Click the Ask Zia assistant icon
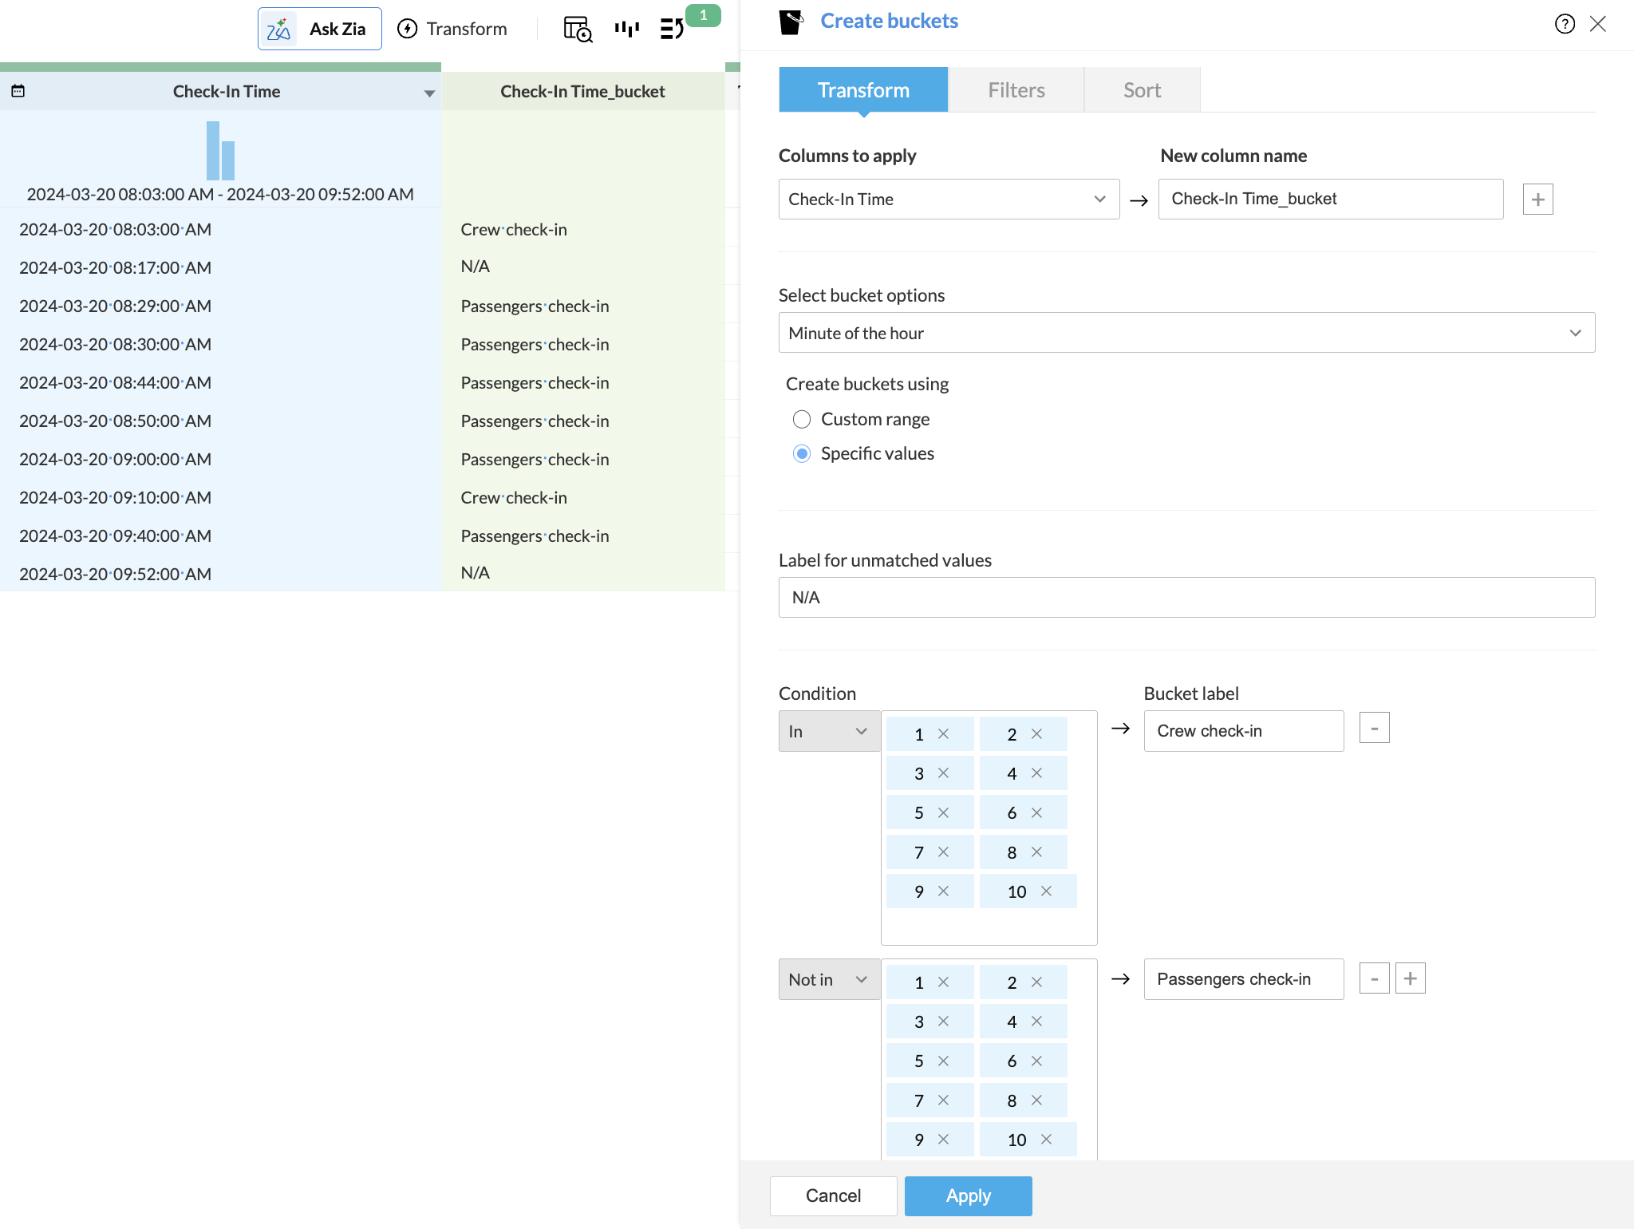Image resolution: width=1634 pixels, height=1229 pixels. click(x=279, y=30)
